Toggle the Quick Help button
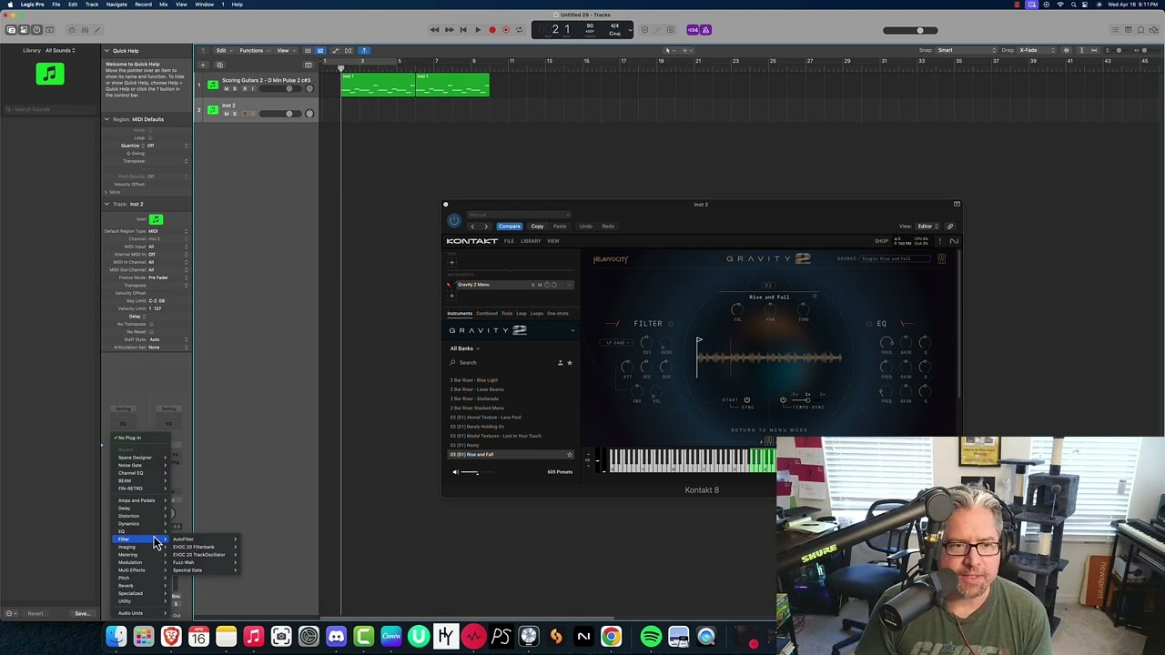Image resolution: width=1165 pixels, height=655 pixels. (x=36, y=30)
